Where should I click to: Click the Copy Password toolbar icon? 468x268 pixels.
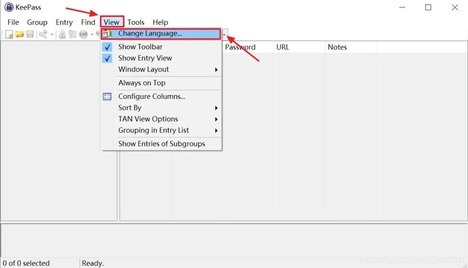tap(72, 35)
